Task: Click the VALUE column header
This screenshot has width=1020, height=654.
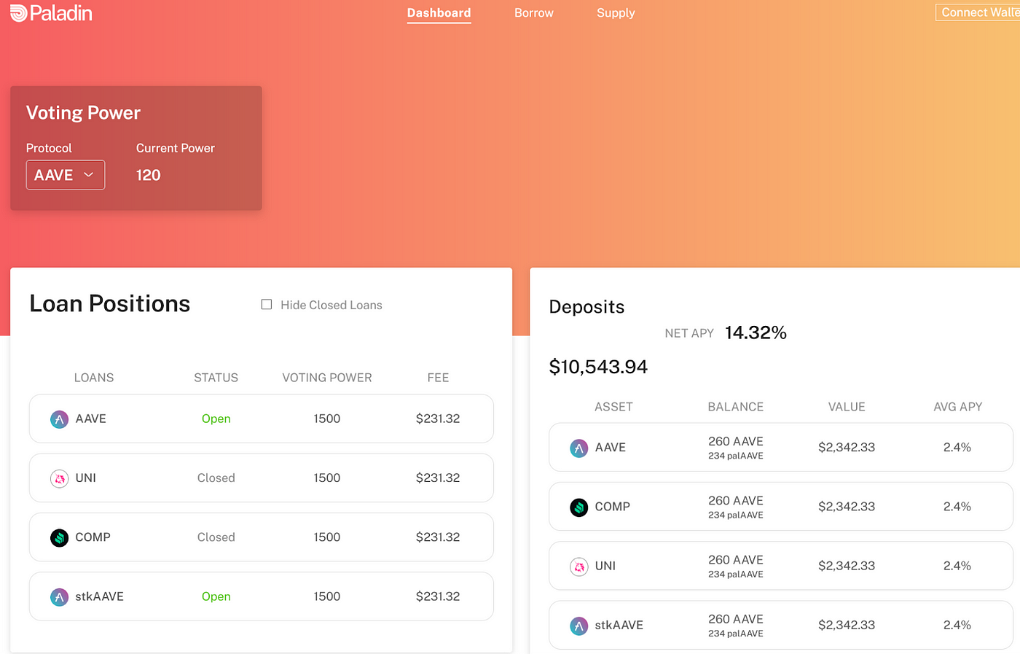Action: click(847, 407)
